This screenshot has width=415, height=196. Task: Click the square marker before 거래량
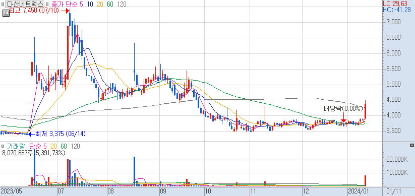point(3,146)
